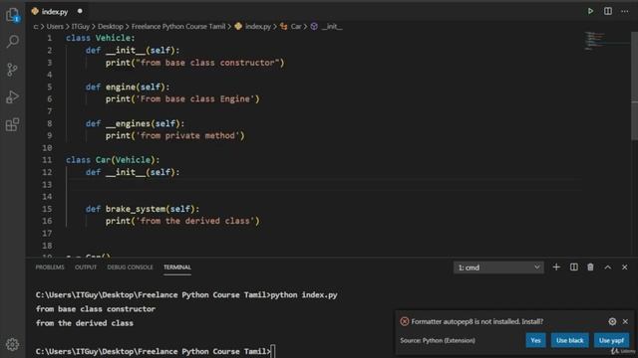
Task: Open the Run and Debug view
Action: [13, 97]
